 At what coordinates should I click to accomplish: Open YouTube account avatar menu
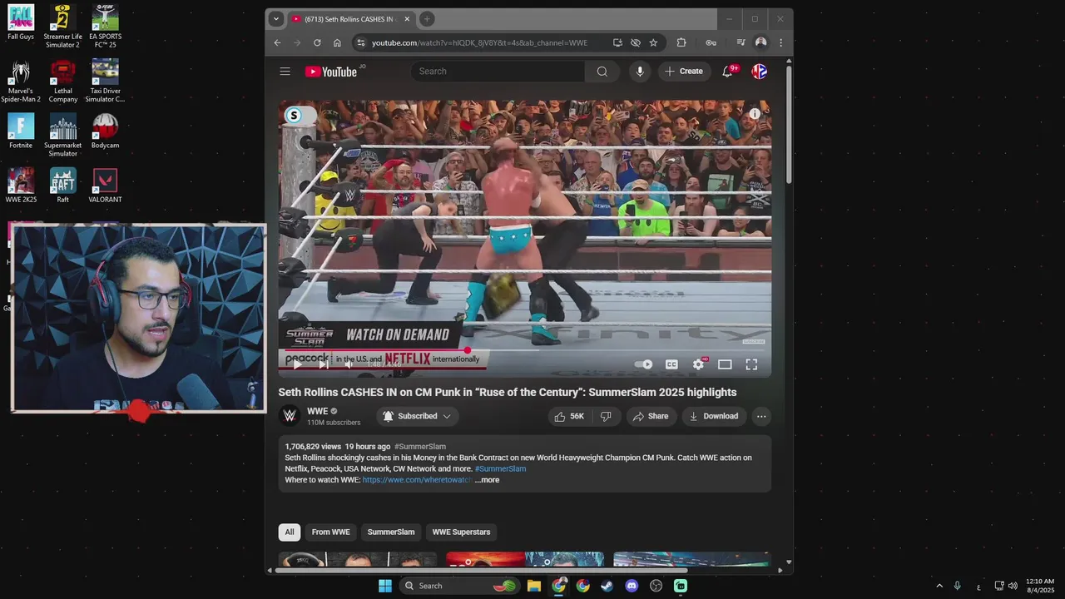click(x=759, y=72)
